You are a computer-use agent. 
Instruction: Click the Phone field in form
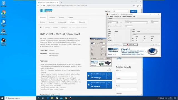click(x=126, y=89)
